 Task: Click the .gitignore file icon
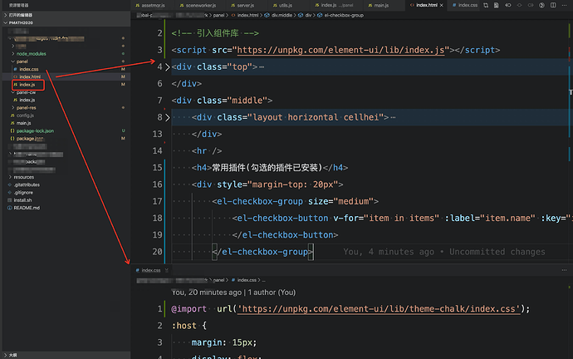click(x=11, y=193)
